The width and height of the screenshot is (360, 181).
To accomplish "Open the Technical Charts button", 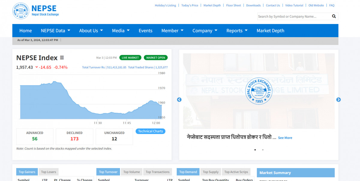I will click(151, 131).
